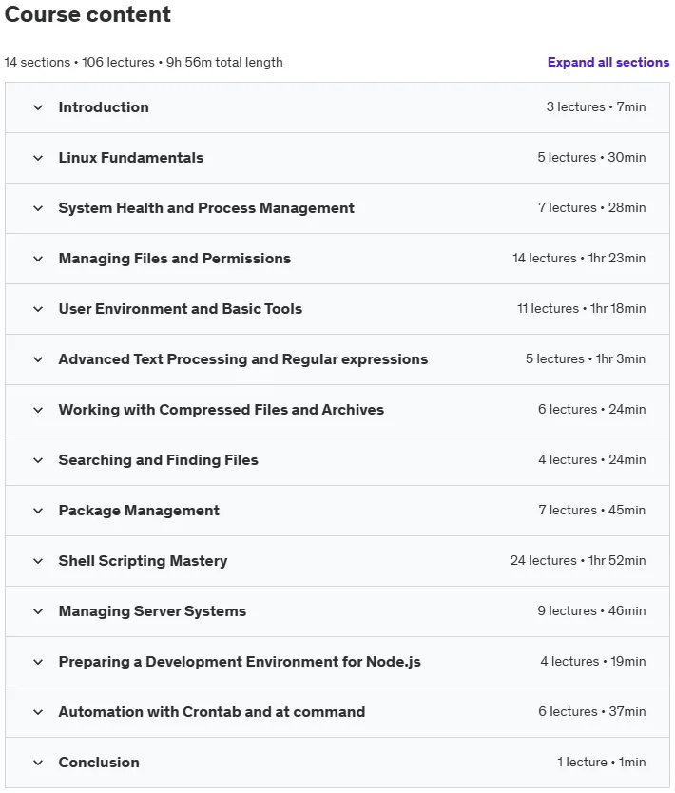675x793 pixels.
Task: Click Expand all sections link
Action: 608,62
